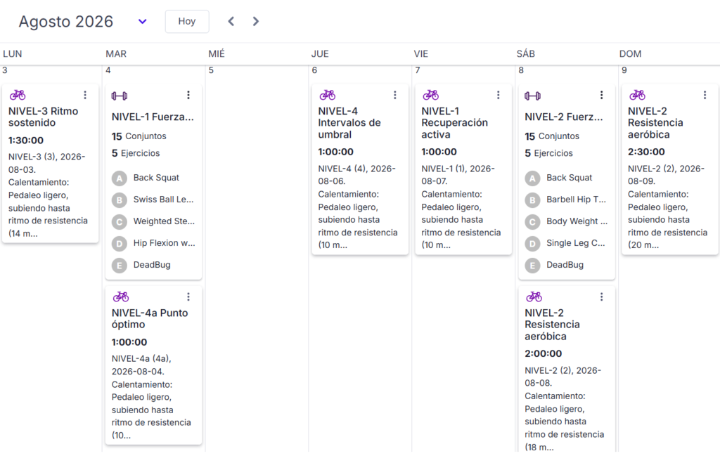The height and width of the screenshot is (456, 720).
Task: Open the Agosto 2026 month dropdown arrow
Action: [x=142, y=22]
